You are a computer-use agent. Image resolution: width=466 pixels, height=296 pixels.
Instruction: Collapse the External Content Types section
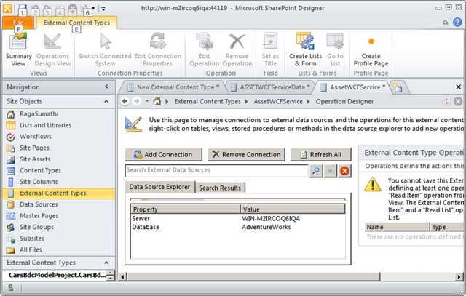pyautogui.click(x=106, y=263)
